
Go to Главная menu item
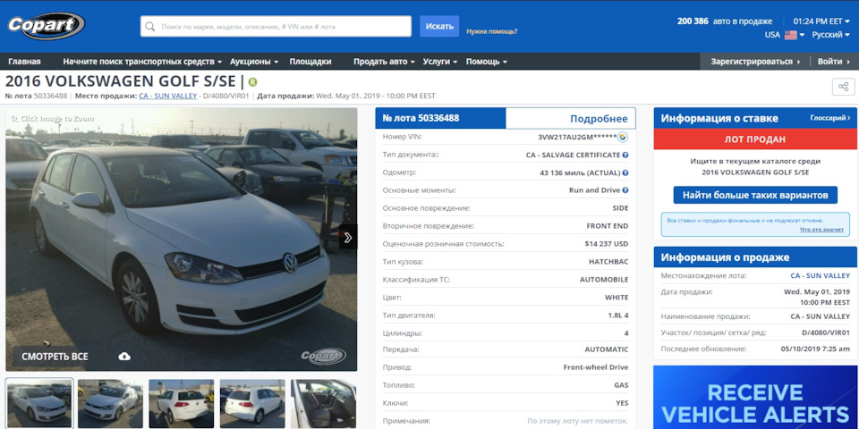pyautogui.click(x=24, y=62)
